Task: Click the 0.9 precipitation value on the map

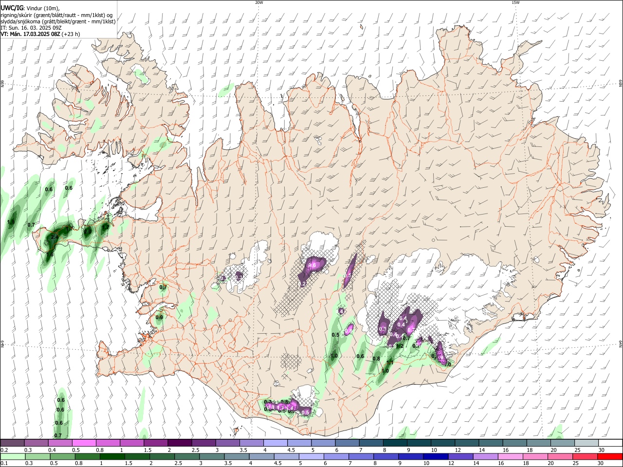Action: (159, 318)
